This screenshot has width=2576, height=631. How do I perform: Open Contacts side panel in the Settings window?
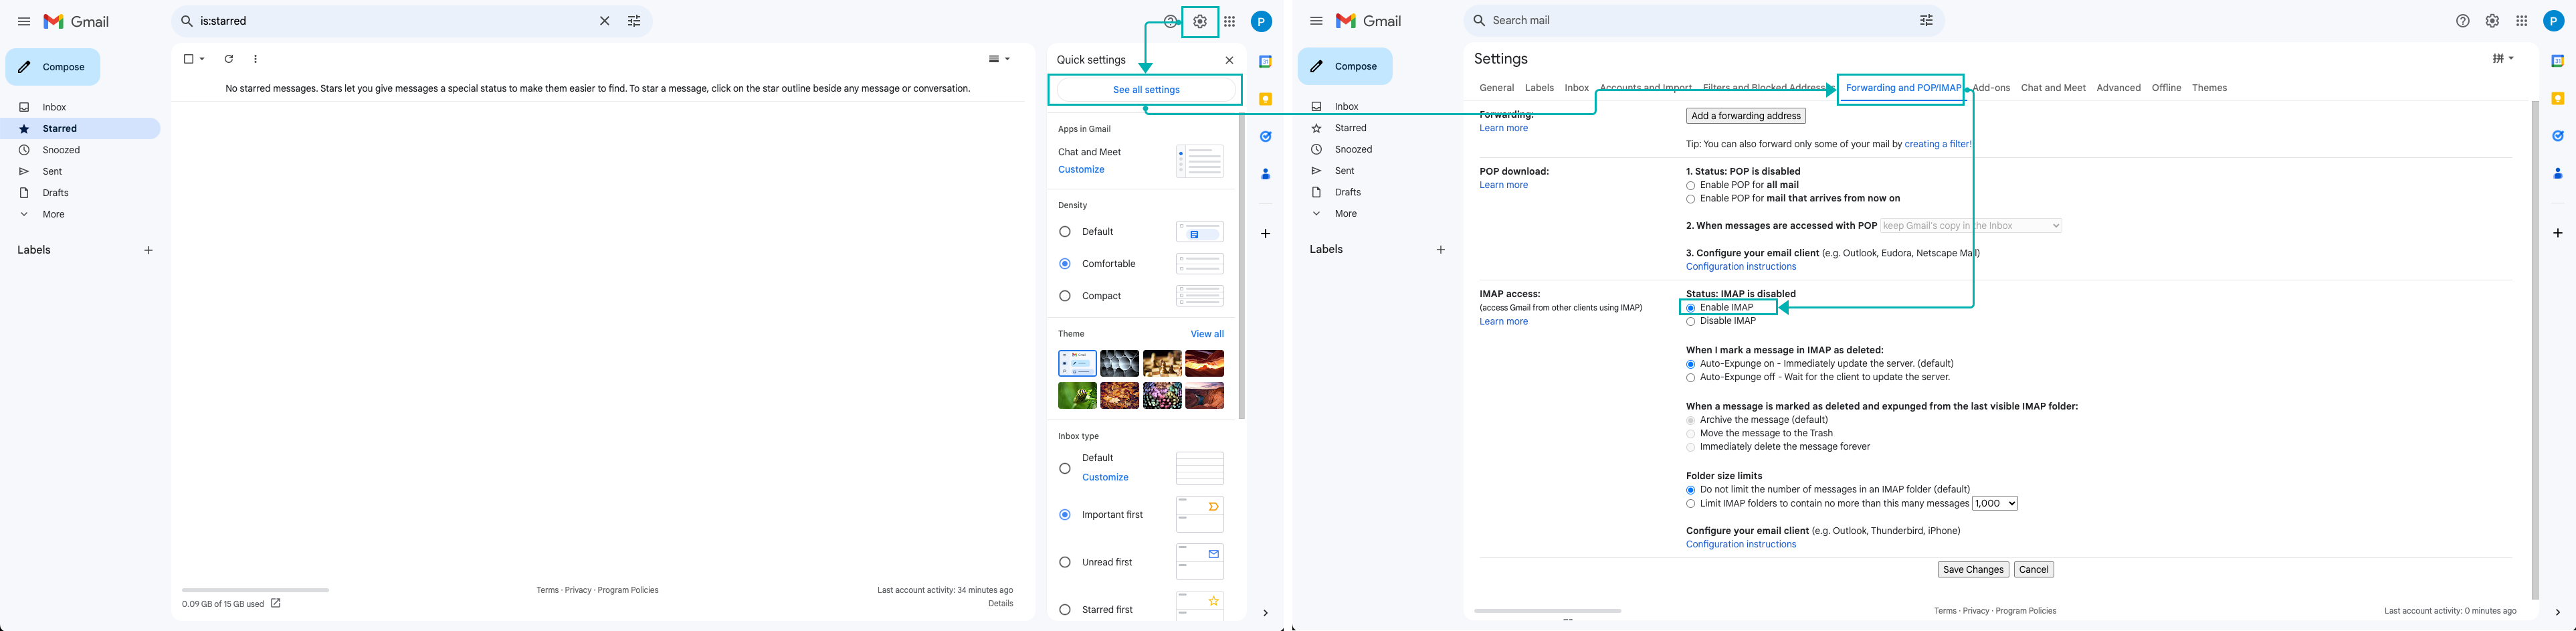click(x=2557, y=174)
